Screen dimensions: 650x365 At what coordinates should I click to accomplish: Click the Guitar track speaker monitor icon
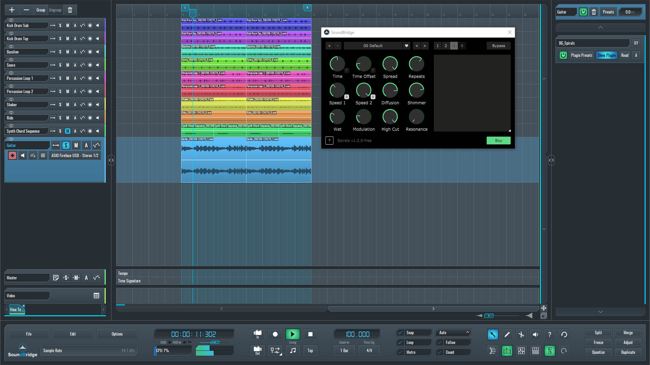[23, 156]
